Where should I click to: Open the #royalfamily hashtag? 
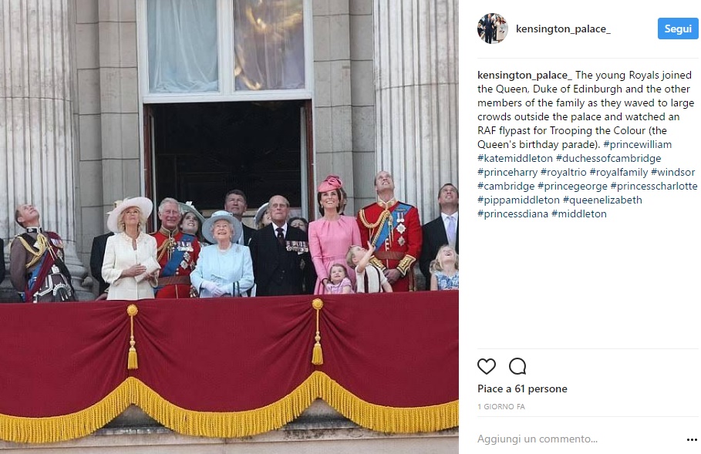pyautogui.click(x=618, y=172)
